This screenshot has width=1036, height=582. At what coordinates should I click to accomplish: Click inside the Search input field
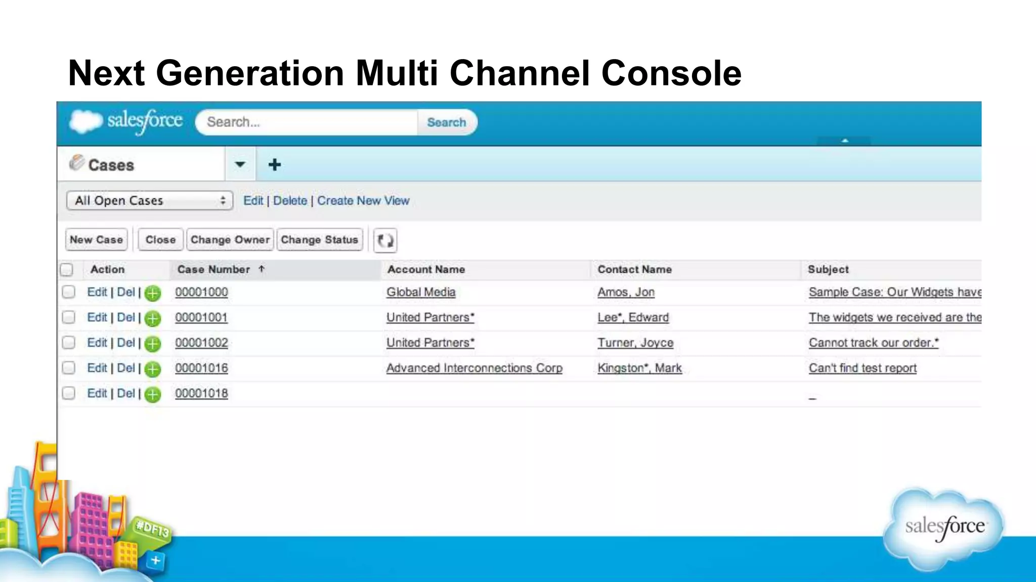308,122
